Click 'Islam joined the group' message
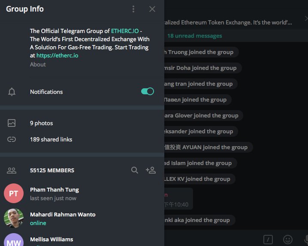Screen dimensions: 308x246 click(x=200, y=163)
